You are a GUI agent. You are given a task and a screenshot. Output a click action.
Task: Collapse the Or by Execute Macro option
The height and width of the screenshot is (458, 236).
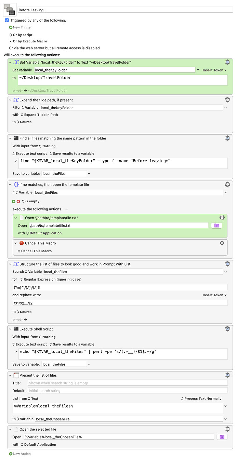(x=11, y=41)
